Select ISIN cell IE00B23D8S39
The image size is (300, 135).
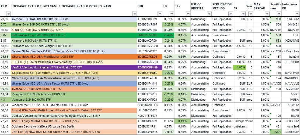pos(149,19)
